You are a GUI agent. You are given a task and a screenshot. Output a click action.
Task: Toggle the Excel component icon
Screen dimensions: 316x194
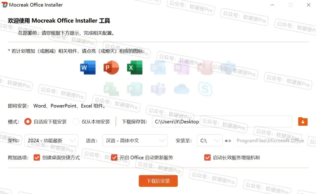click(135, 68)
